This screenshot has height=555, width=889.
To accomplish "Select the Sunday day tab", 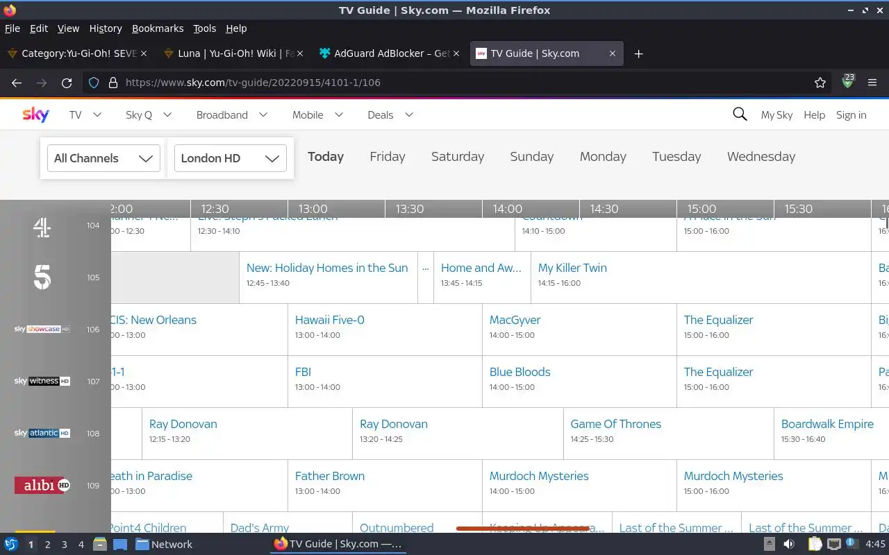I will tap(532, 157).
